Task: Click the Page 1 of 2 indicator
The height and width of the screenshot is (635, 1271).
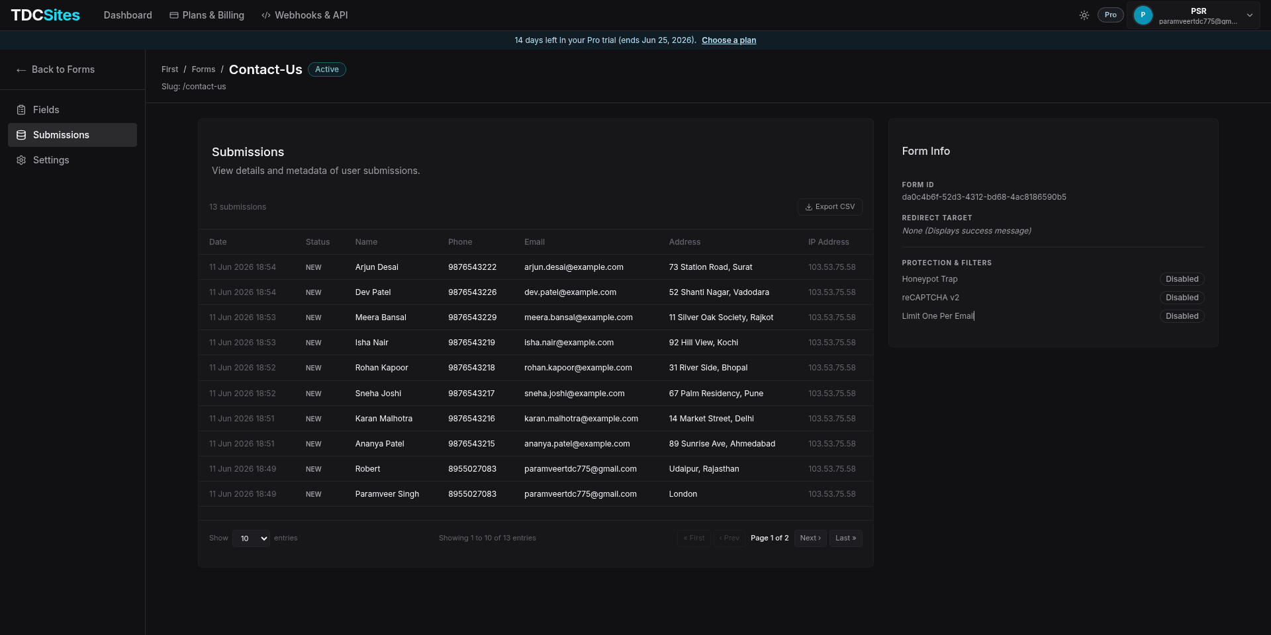Action: tap(769, 538)
